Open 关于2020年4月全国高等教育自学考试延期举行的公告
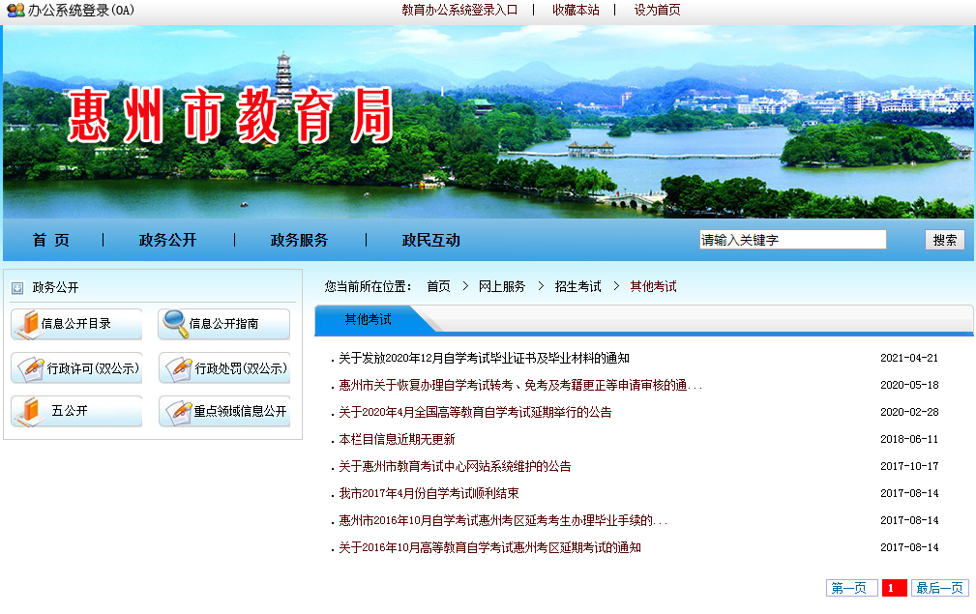976x614 pixels. [475, 412]
